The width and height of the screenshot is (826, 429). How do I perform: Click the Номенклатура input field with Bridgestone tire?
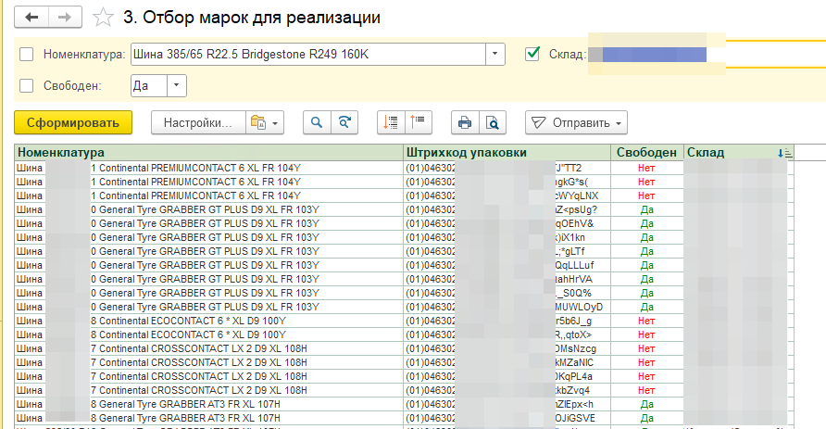[x=308, y=54]
